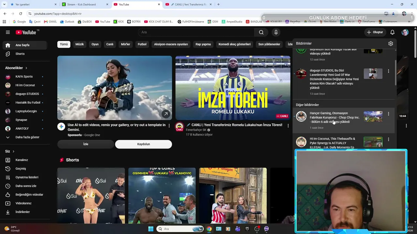Open notification settings gear in Bildirimler

[391, 44]
